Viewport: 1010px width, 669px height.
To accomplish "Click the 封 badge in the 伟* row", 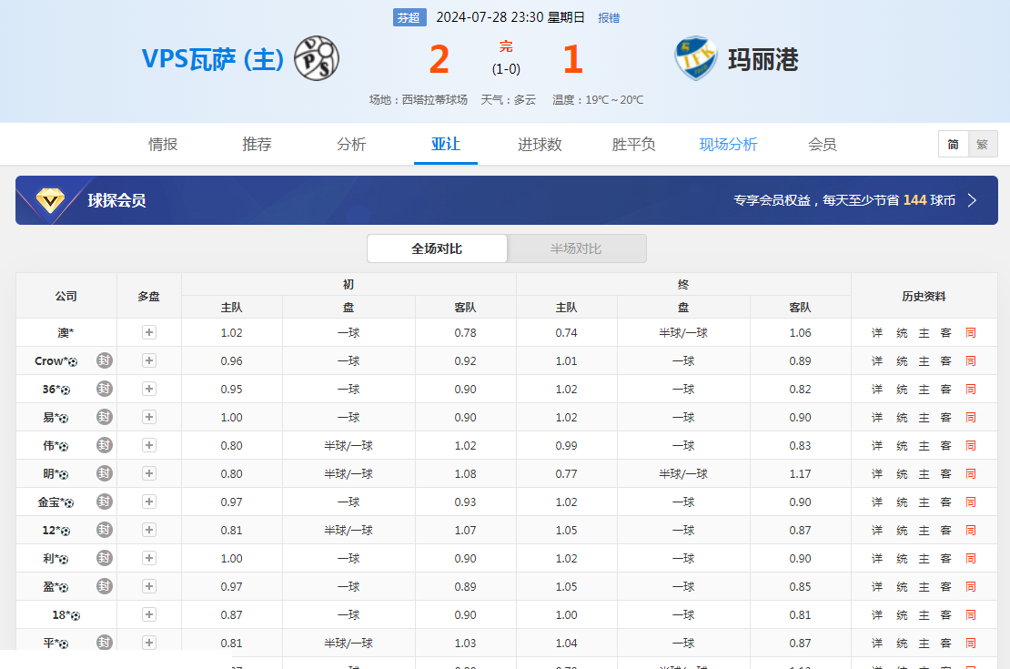I will pyautogui.click(x=105, y=445).
